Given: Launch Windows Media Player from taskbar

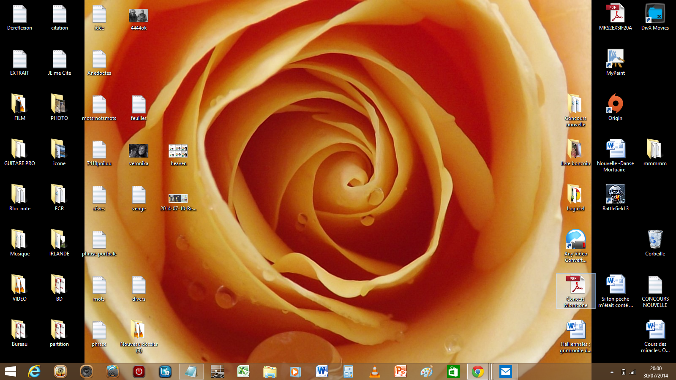Looking at the screenshot, I should pyautogui.click(x=296, y=372).
